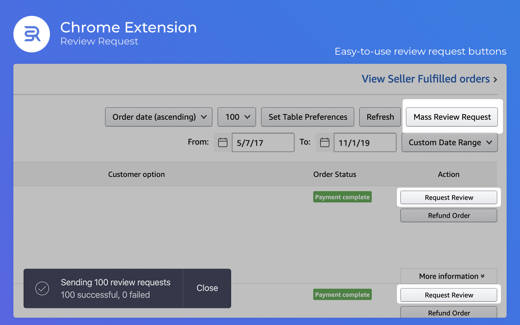
Task: Click the circular extension logo in the header
Action: [x=32, y=34]
